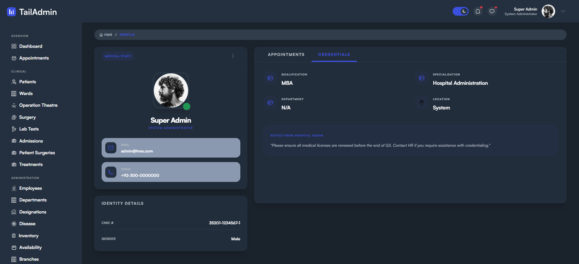Click the Super Admin header avatar
Viewport: 579px width, 264px height.
[548, 11]
